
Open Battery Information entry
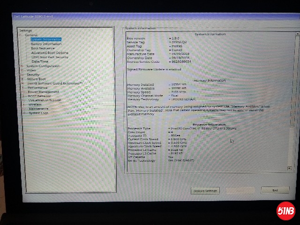[46, 44]
